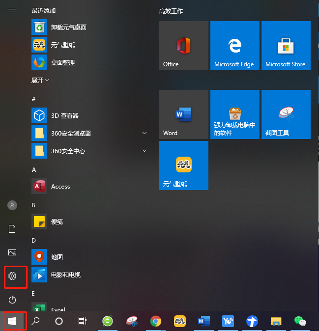The width and height of the screenshot is (319, 331).
Task: Open the user account button in sidebar
Action: click(x=13, y=205)
